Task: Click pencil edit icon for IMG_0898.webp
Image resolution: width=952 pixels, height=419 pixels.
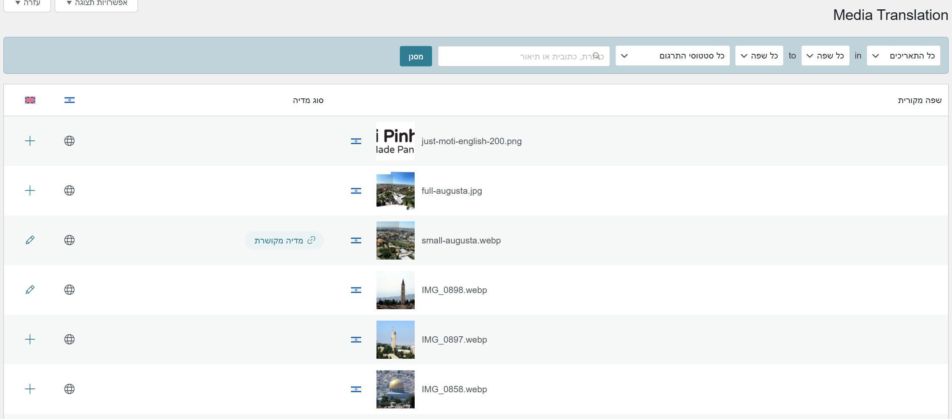Action: tap(30, 290)
